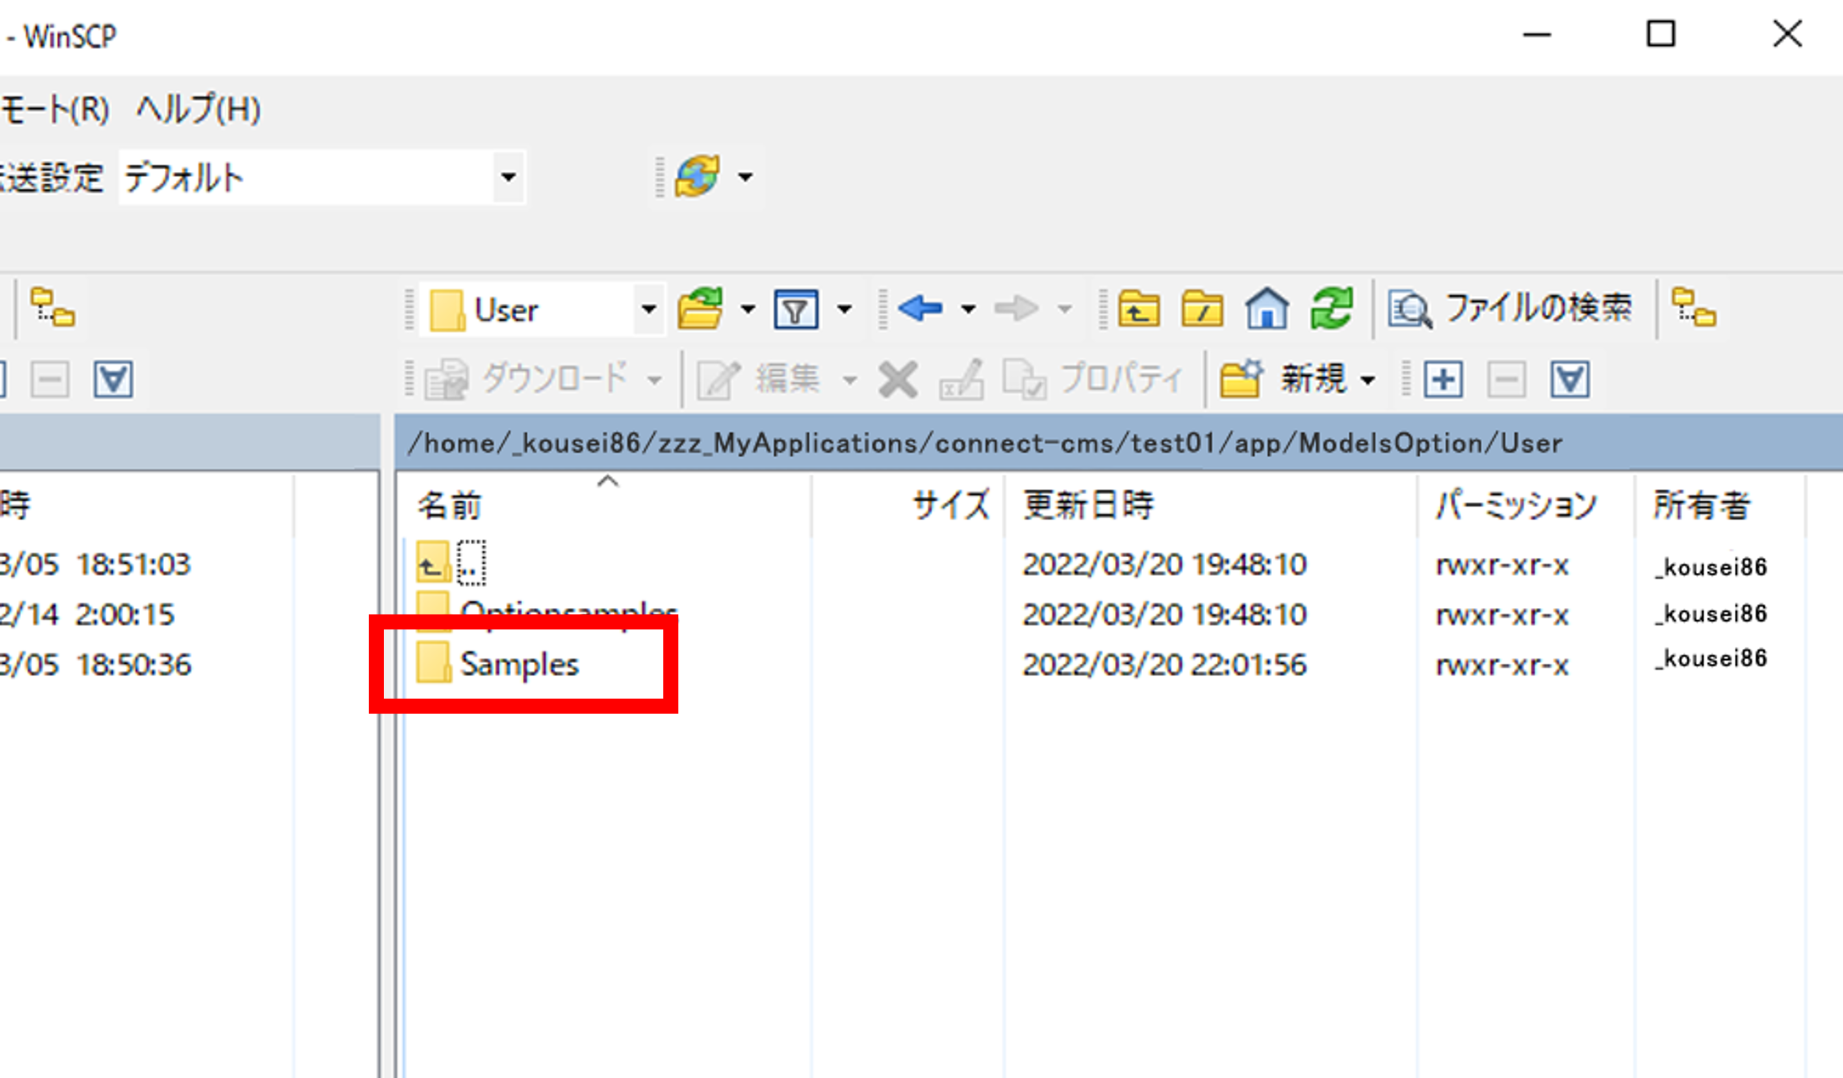Expand the 編集 dropdown arrow
This screenshot has width=1843, height=1078.
click(x=849, y=380)
